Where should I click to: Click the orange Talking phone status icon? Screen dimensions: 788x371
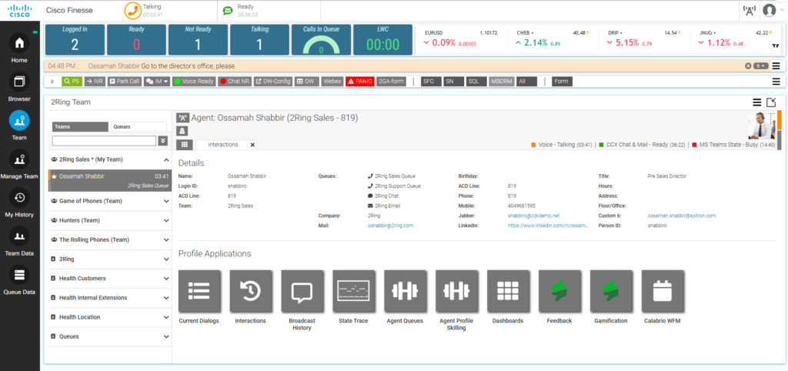coord(132,10)
